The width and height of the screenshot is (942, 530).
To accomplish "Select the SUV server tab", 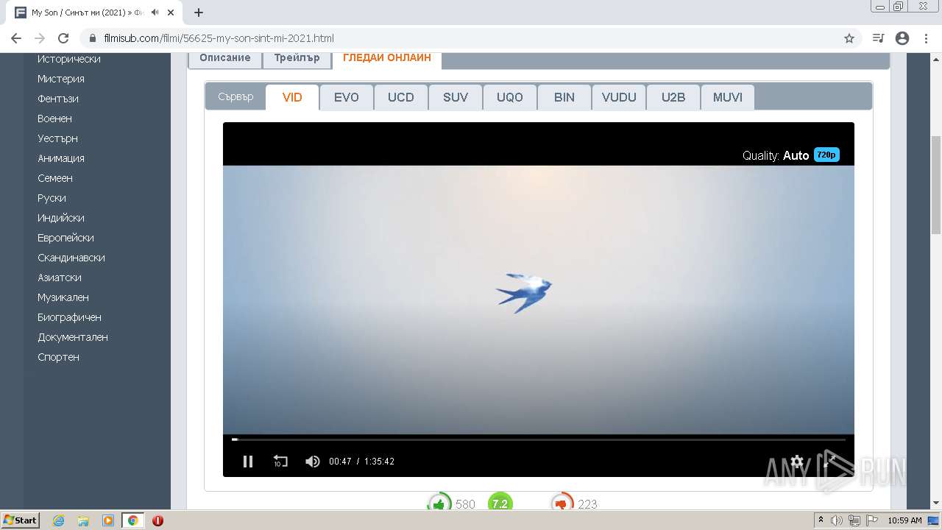I will (x=456, y=97).
